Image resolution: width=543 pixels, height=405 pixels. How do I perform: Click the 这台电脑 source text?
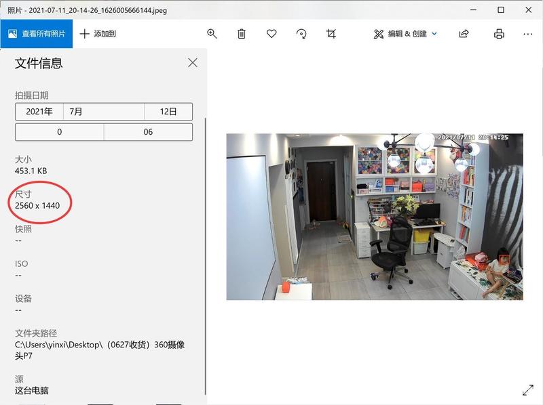[31, 391]
